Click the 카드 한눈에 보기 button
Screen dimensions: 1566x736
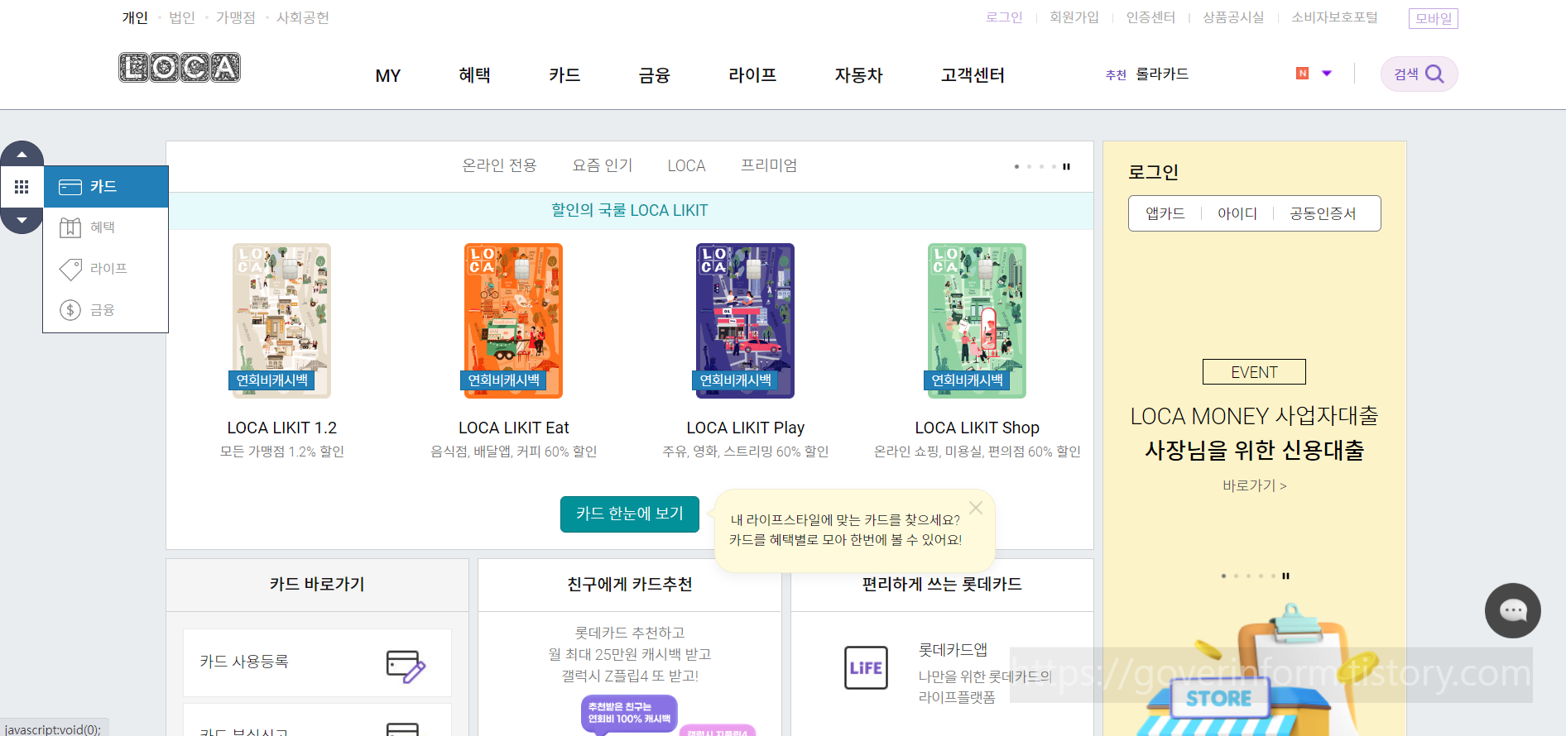(x=630, y=514)
